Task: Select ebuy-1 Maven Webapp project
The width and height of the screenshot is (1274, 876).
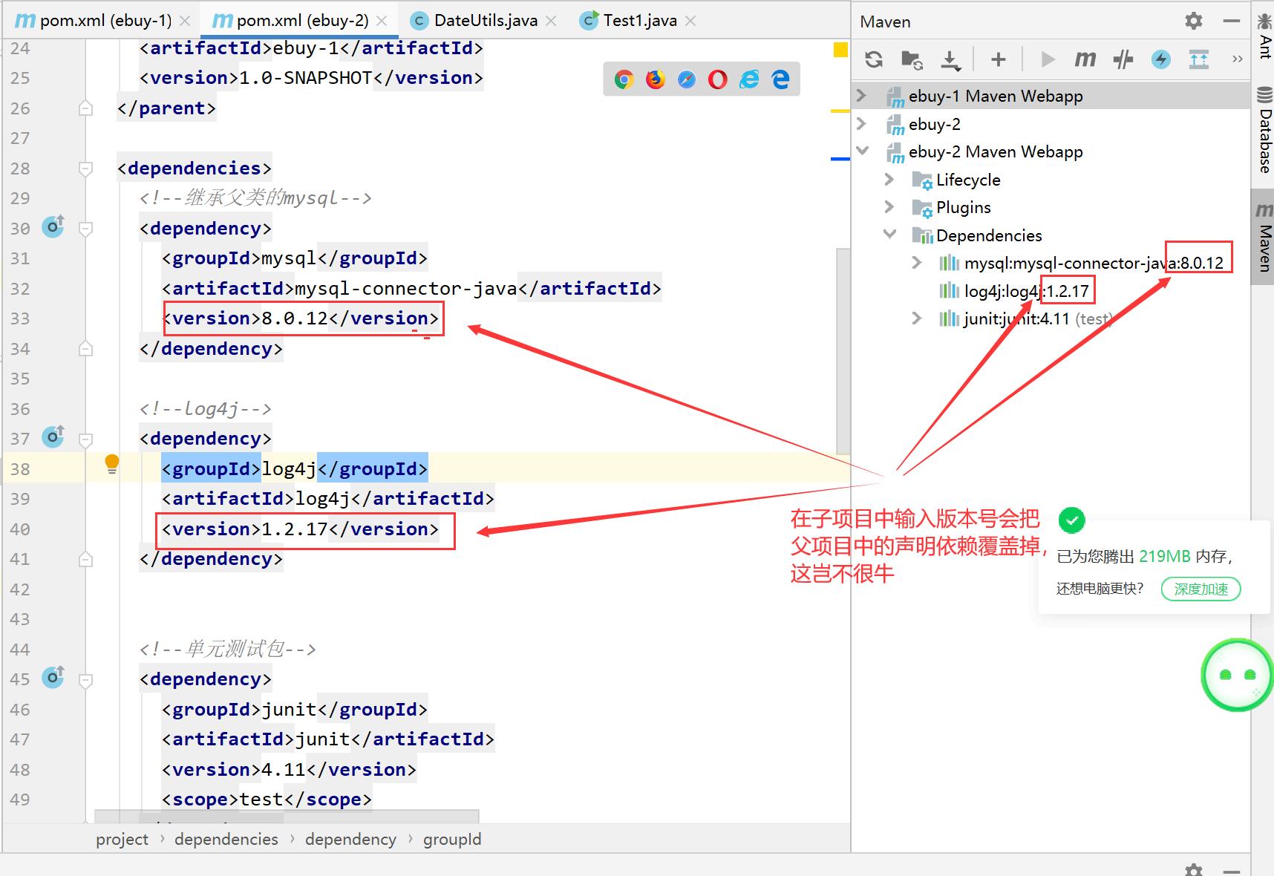Action: (995, 96)
